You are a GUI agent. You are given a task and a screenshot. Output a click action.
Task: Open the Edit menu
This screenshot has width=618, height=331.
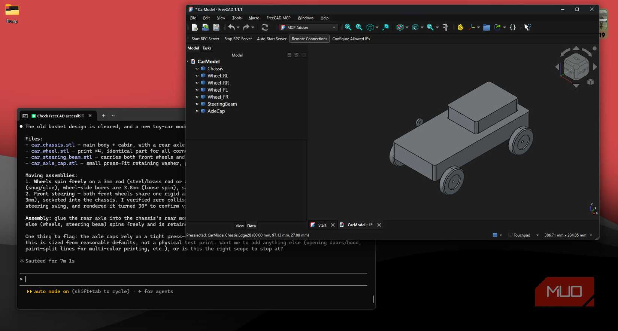[206, 18]
